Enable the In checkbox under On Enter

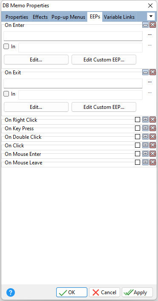(x=6, y=47)
